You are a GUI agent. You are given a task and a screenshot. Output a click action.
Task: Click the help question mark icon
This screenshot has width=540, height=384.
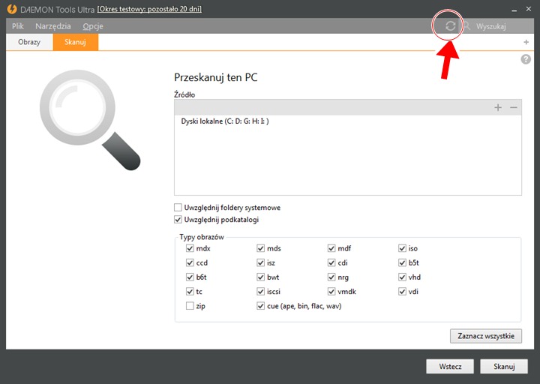(526, 59)
